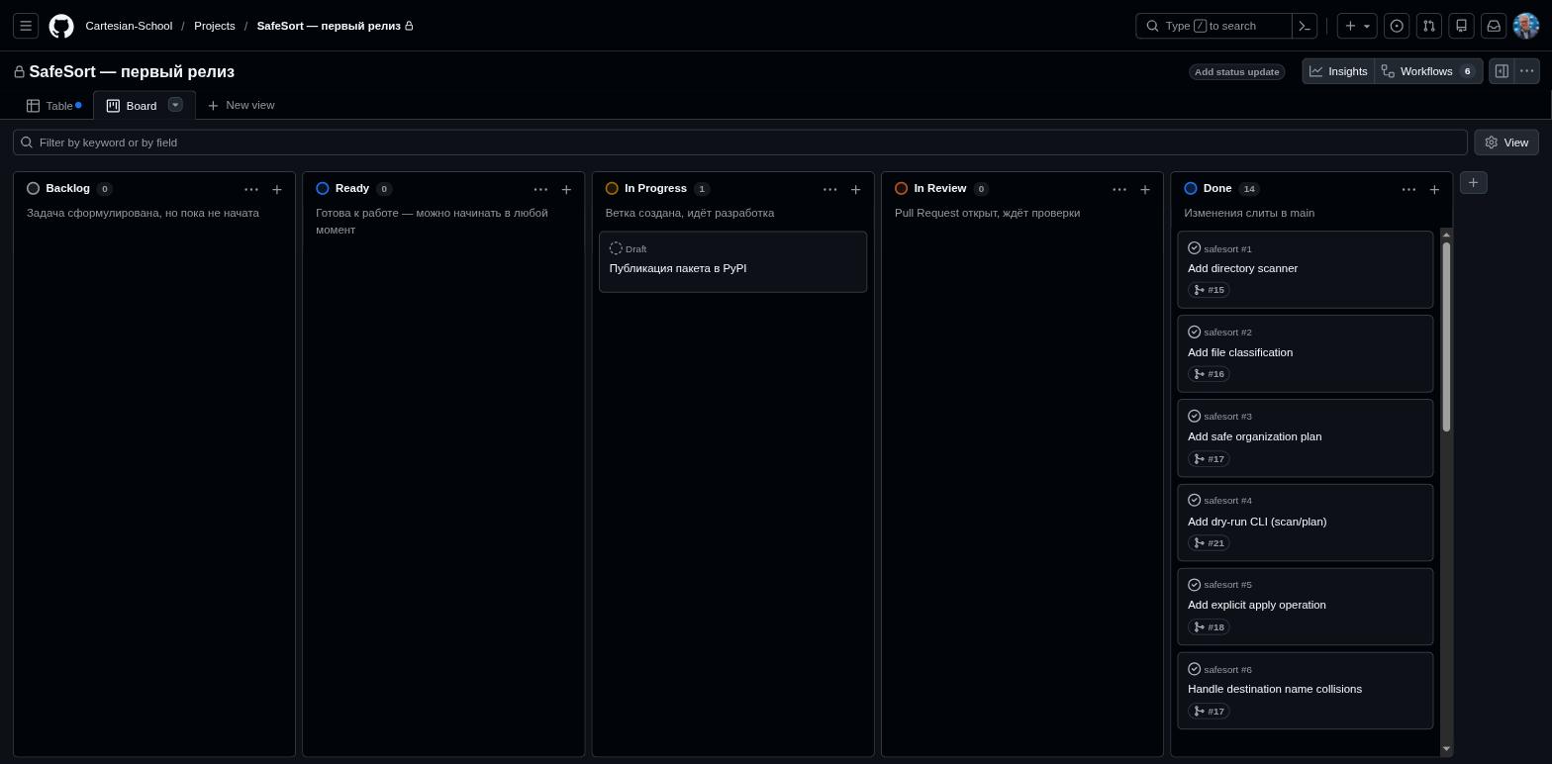Click the Type / to search box
The image size is (1552, 764).
pyautogui.click(x=1213, y=26)
